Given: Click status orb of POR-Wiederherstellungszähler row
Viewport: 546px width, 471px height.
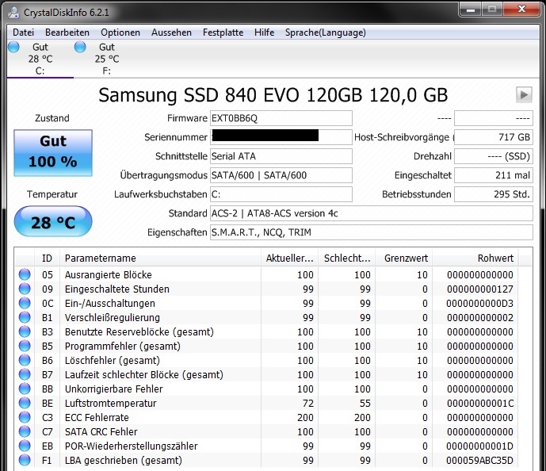Looking at the screenshot, I should pyautogui.click(x=25, y=446).
